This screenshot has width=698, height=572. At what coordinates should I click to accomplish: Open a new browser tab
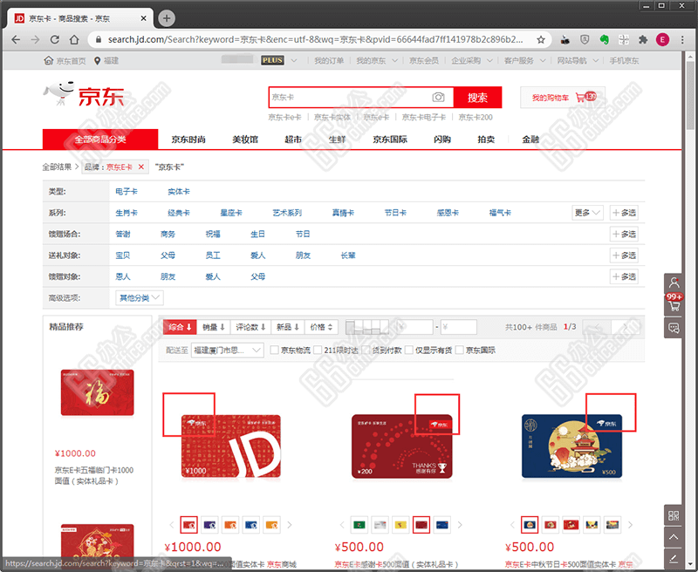tap(167, 18)
